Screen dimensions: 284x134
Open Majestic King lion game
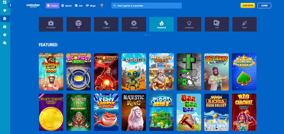tap(134, 112)
